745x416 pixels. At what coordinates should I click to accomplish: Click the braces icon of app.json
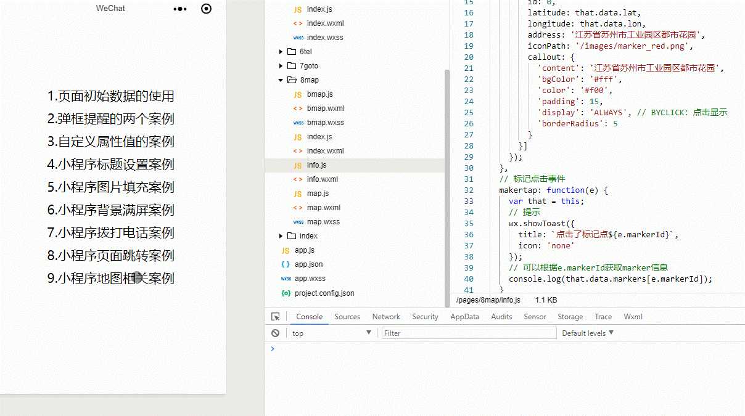click(x=286, y=264)
